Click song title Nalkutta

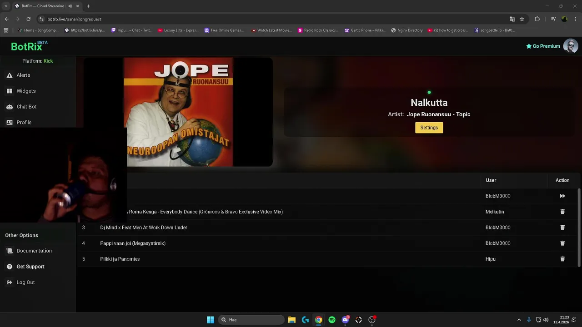(x=429, y=103)
